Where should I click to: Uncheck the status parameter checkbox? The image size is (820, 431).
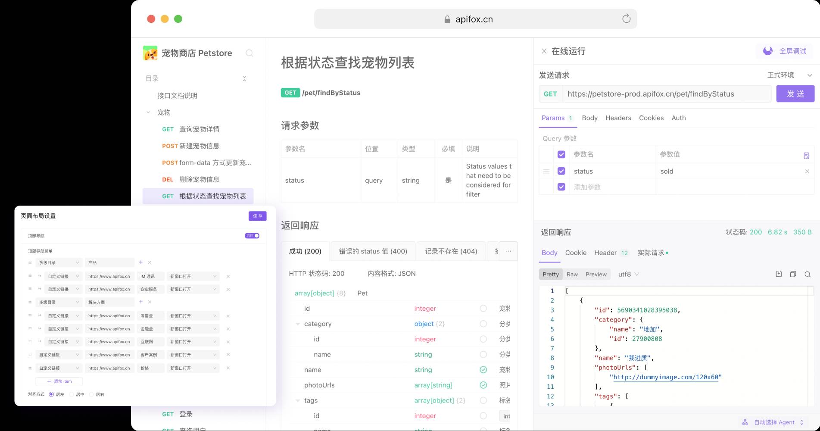[x=561, y=171]
